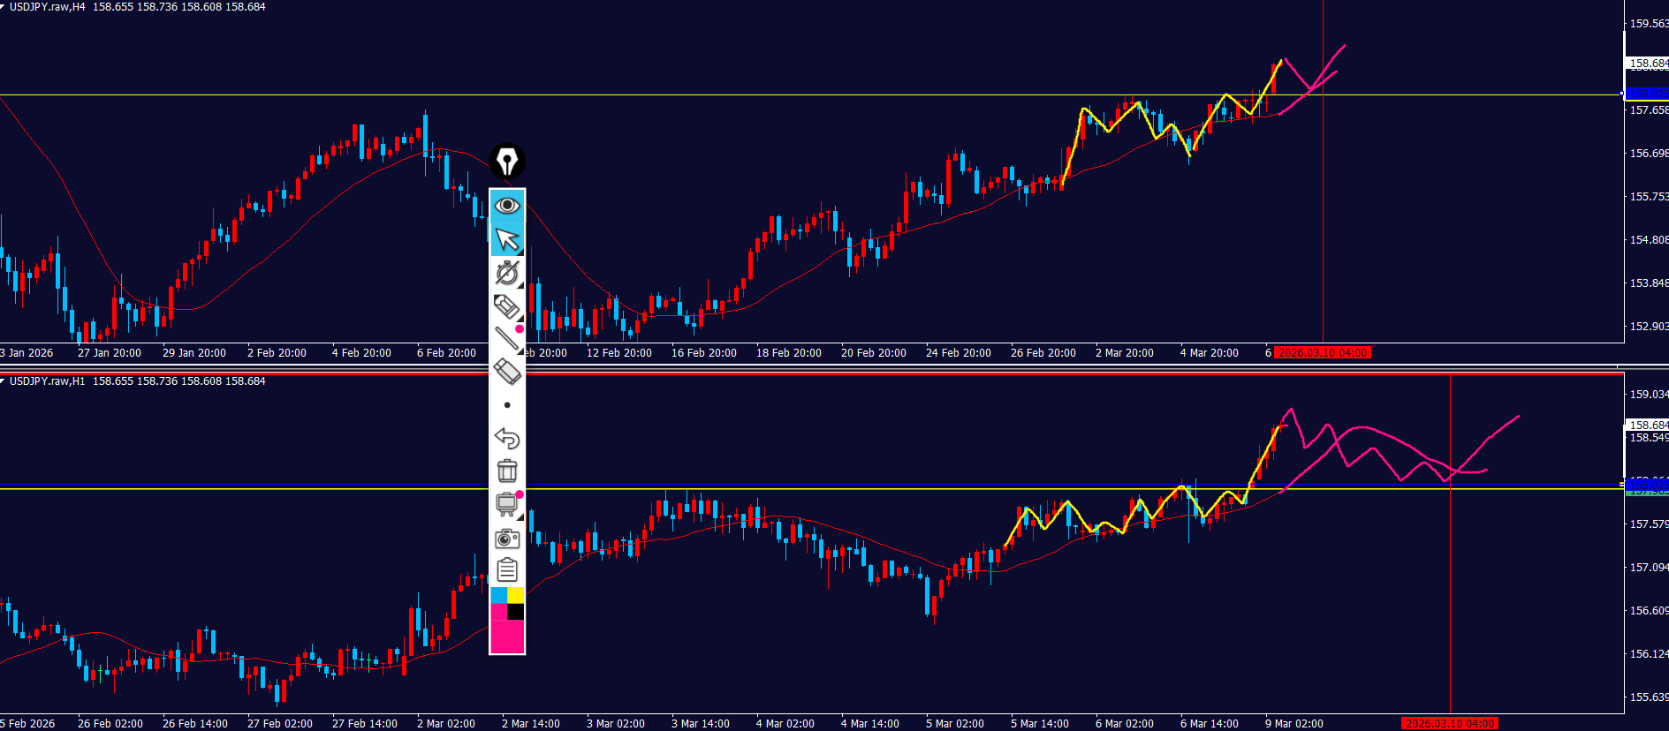Pick the yellow color swatch
This screenshot has height=731, width=1669.
516,596
